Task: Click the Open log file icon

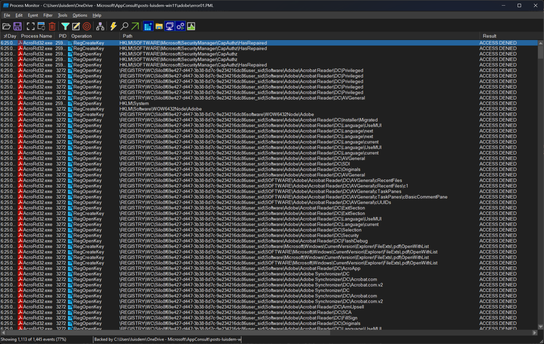Action: click(x=7, y=26)
